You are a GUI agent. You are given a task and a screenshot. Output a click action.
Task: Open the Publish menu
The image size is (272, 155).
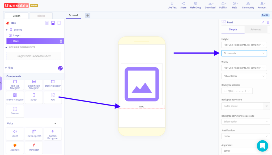[x=223, y=5]
